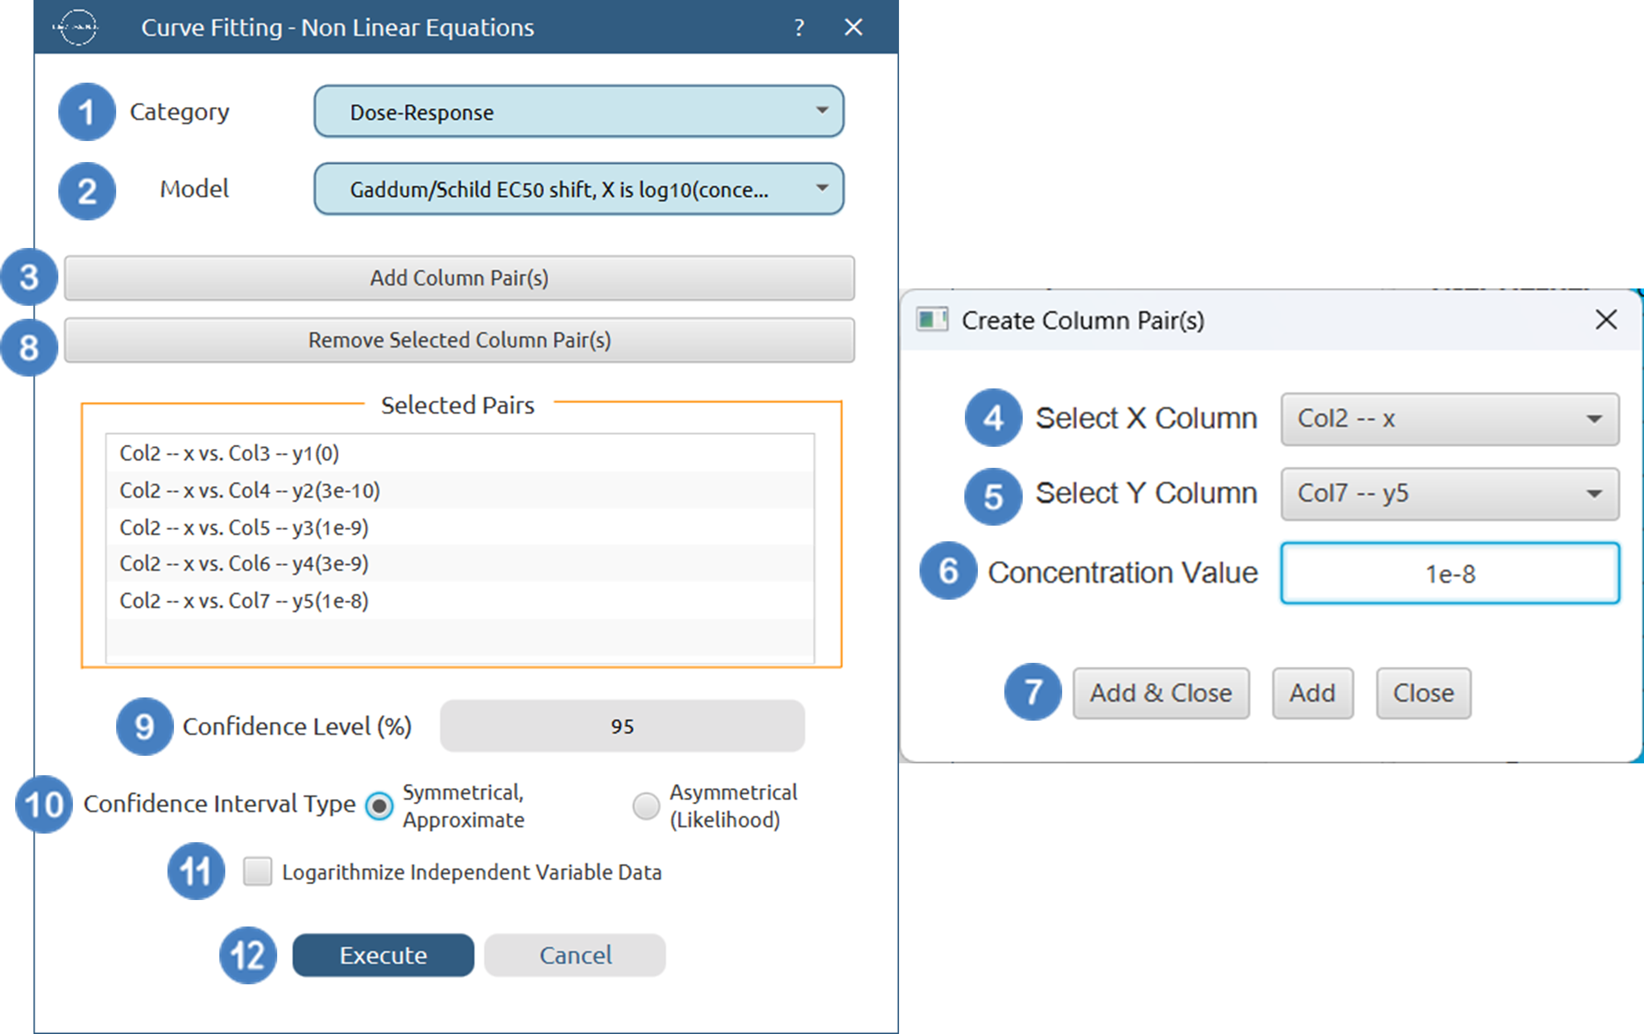Click the Confidence Level field showing 95
This screenshot has height=1034, width=1644.
[622, 726]
